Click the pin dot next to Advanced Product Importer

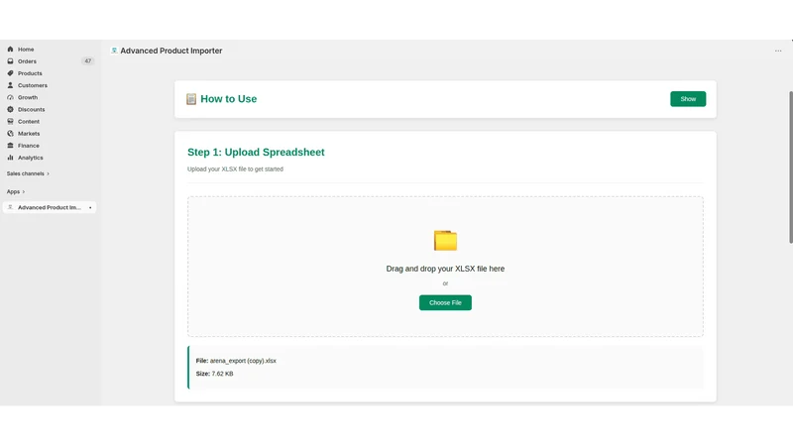[90, 208]
